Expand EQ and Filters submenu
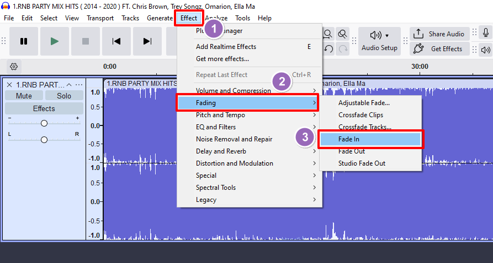The height and width of the screenshot is (263, 493). (250, 127)
